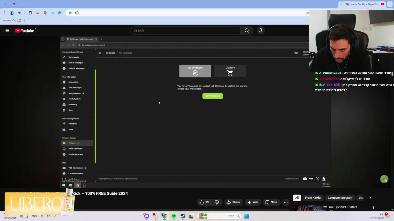Open options menu for the IGZ suggested video
Viewport: 394px width, 221px height.
pyautogui.click(x=374, y=207)
